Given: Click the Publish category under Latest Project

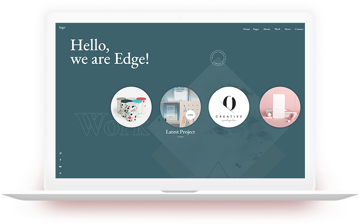Looking at the screenshot, I should click(180, 137).
